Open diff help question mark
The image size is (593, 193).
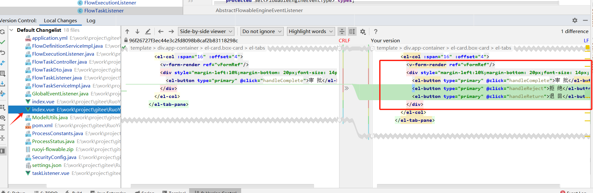[376, 31]
